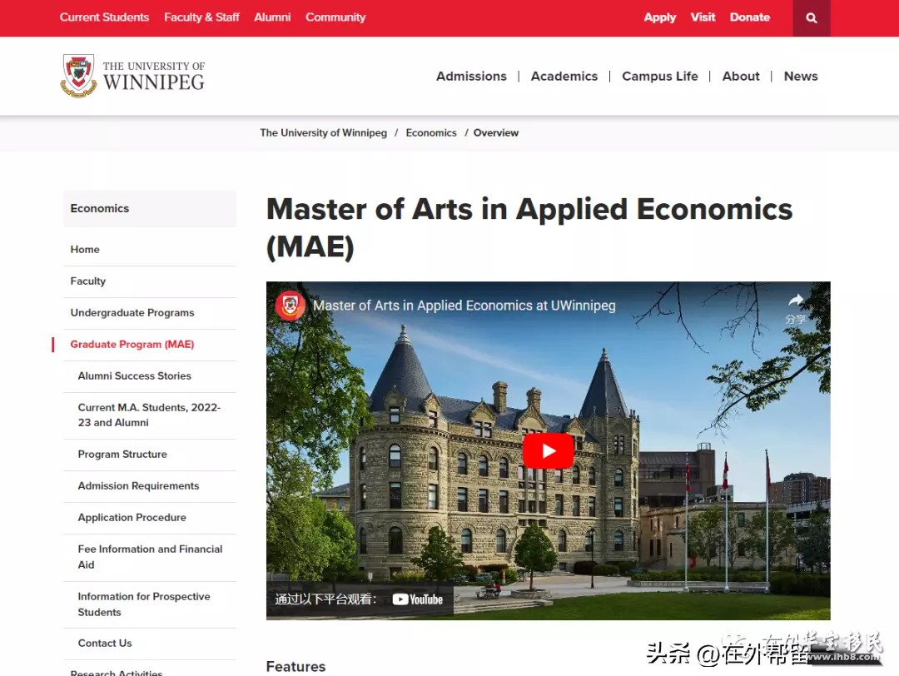Open the Community top link
The height and width of the screenshot is (676, 899).
[335, 17]
